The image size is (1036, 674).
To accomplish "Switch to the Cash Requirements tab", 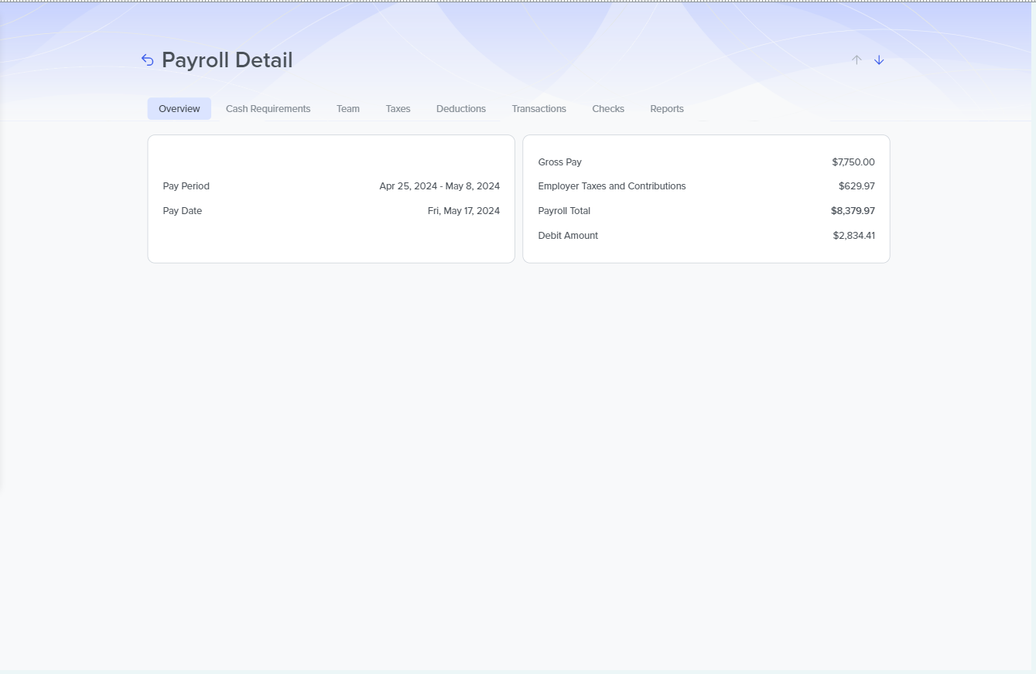I will [268, 109].
